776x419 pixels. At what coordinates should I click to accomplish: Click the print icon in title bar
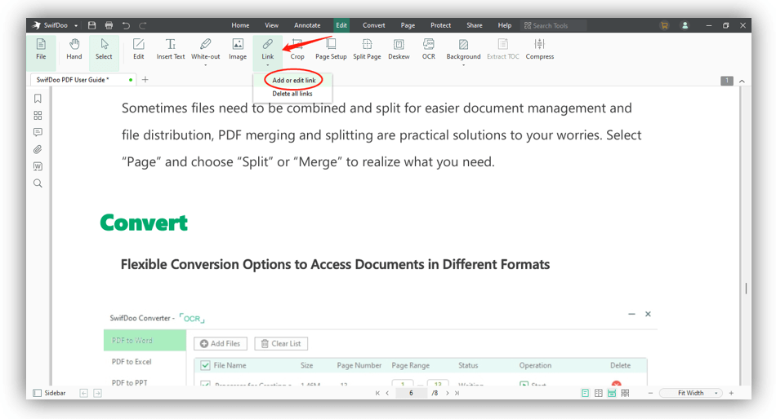[109, 25]
